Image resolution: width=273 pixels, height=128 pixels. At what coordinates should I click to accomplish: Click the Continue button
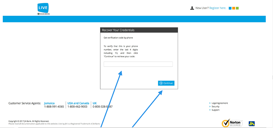(x=166, y=83)
